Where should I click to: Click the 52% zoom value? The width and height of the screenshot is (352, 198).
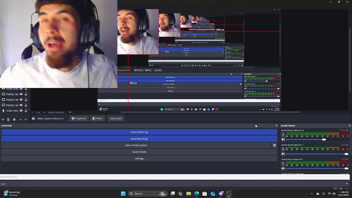38,112
